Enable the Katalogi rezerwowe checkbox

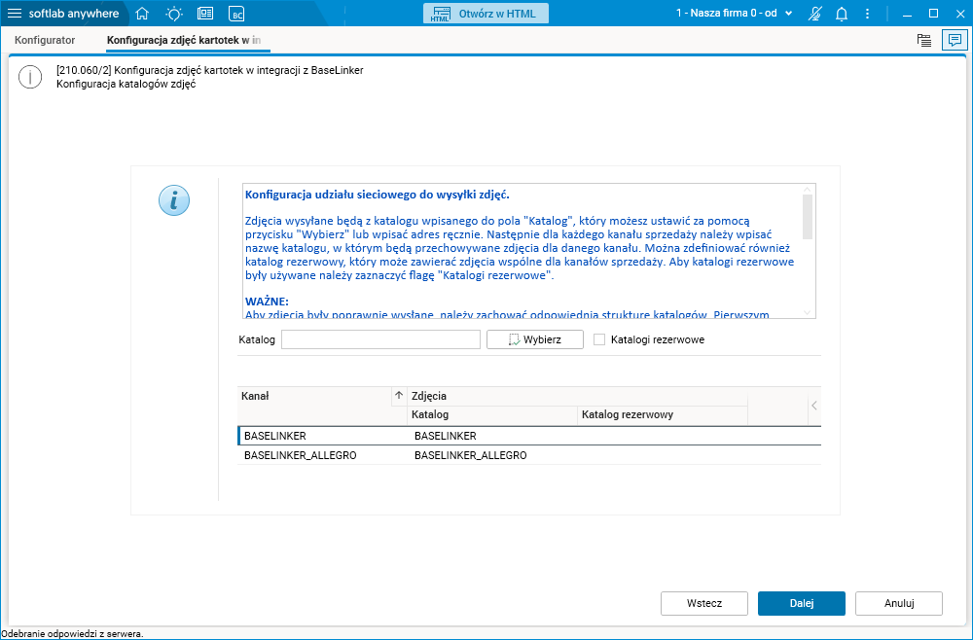598,339
